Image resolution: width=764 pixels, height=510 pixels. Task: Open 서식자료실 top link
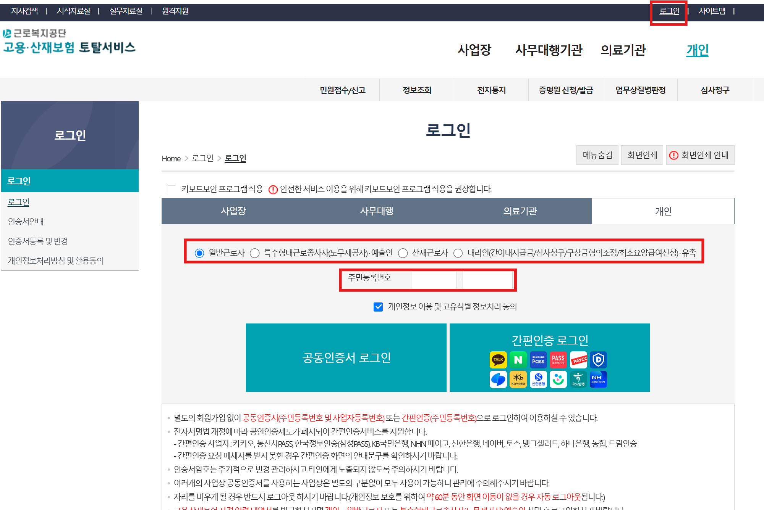point(73,11)
